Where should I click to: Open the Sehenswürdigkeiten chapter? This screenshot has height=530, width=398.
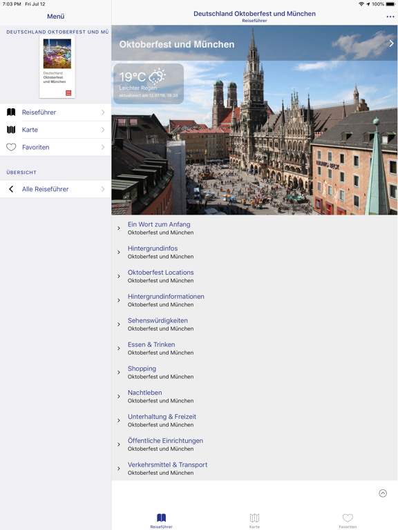pos(254,324)
